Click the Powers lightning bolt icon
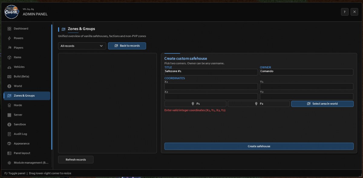 [x=9, y=38]
